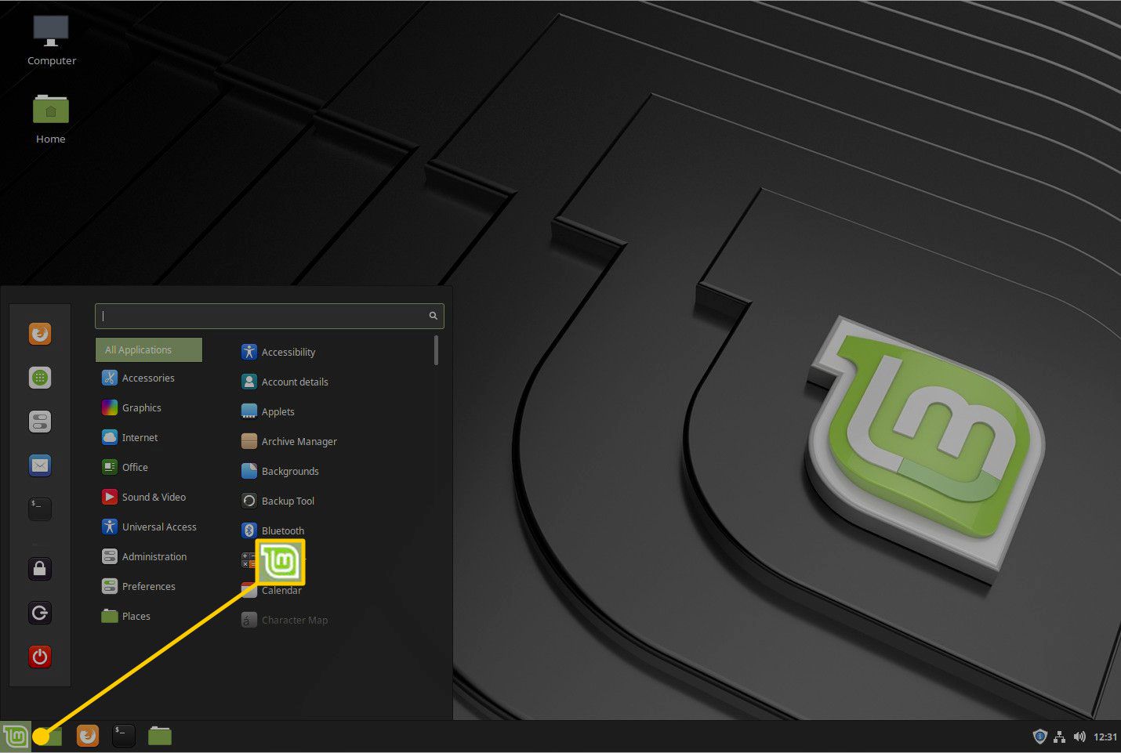Select the Places category

click(149, 616)
